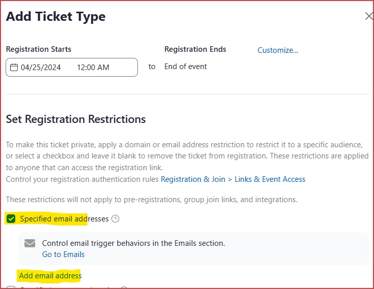This screenshot has height=289, width=374.
Task: Click the Control email trigger behaviors notice text
Action: point(133,243)
